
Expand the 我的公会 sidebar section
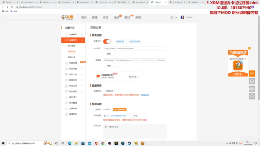[x=82, y=74]
